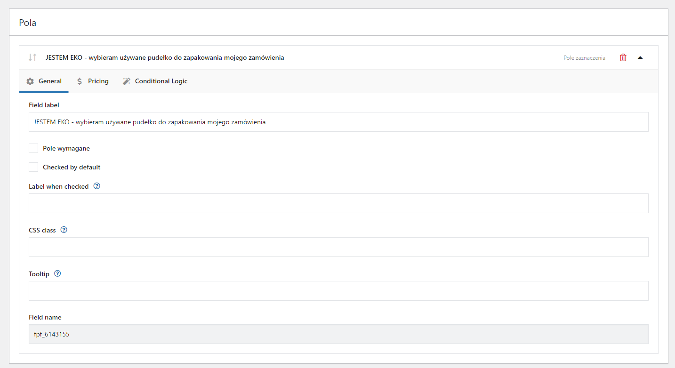Click the Pole wymagane label text
Screen dimensions: 675x368
pos(66,148)
